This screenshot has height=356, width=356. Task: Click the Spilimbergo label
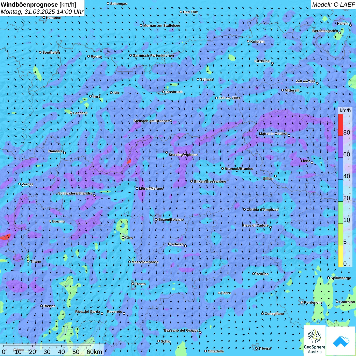pos(341,278)
